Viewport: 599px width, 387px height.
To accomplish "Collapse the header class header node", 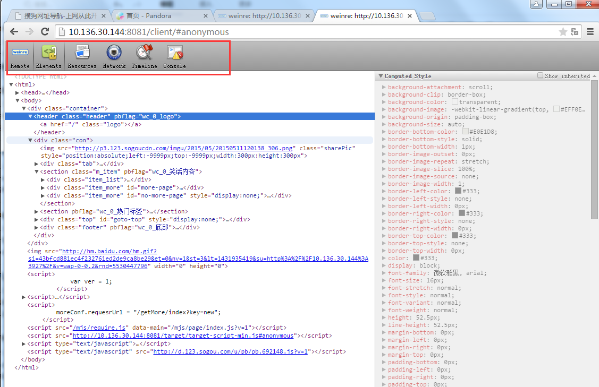I will (x=30, y=116).
